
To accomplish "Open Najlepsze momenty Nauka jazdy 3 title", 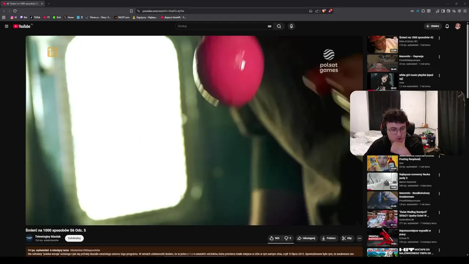I will (414, 176).
